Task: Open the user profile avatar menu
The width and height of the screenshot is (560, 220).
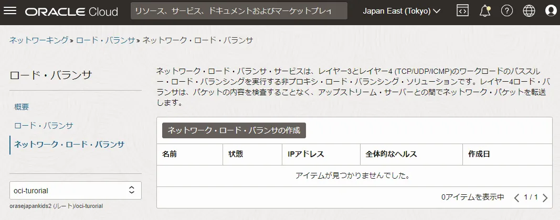Action: click(551, 11)
